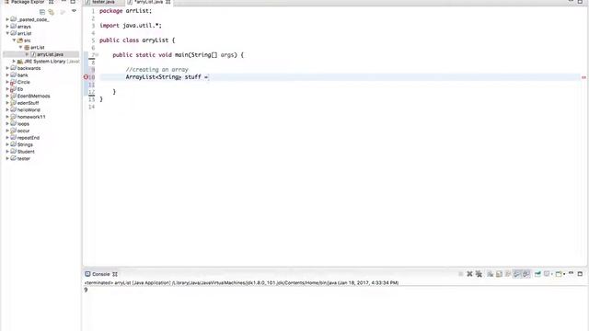Click the error marker on line 10
The image size is (589, 331).
(x=86, y=77)
